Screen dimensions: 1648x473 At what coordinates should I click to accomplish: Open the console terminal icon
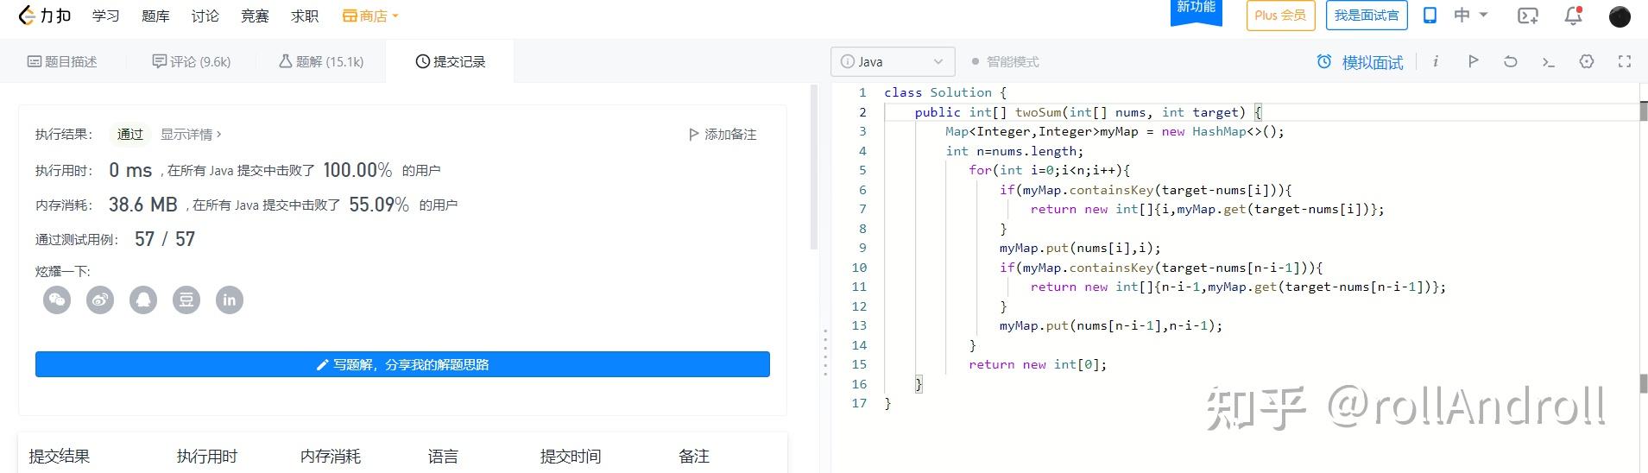[x=1549, y=61]
